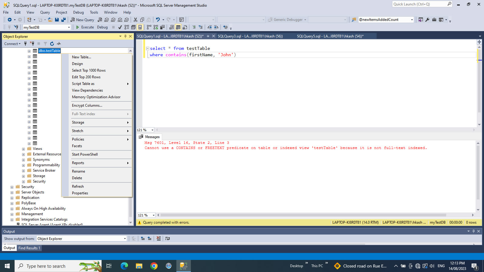Click the Change Connection icon

16,27
